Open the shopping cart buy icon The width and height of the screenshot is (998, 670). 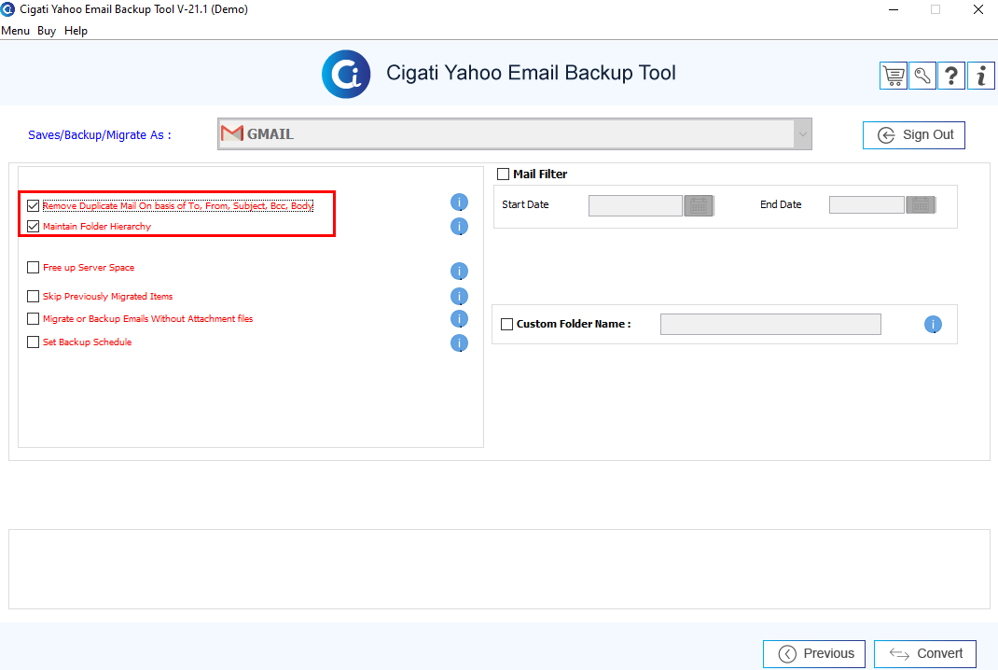pyautogui.click(x=894, y=76)
